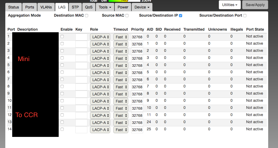This screenshot has height=148, width=278.
Task: Go to the STP tab
Action: [x=75, y=7]
